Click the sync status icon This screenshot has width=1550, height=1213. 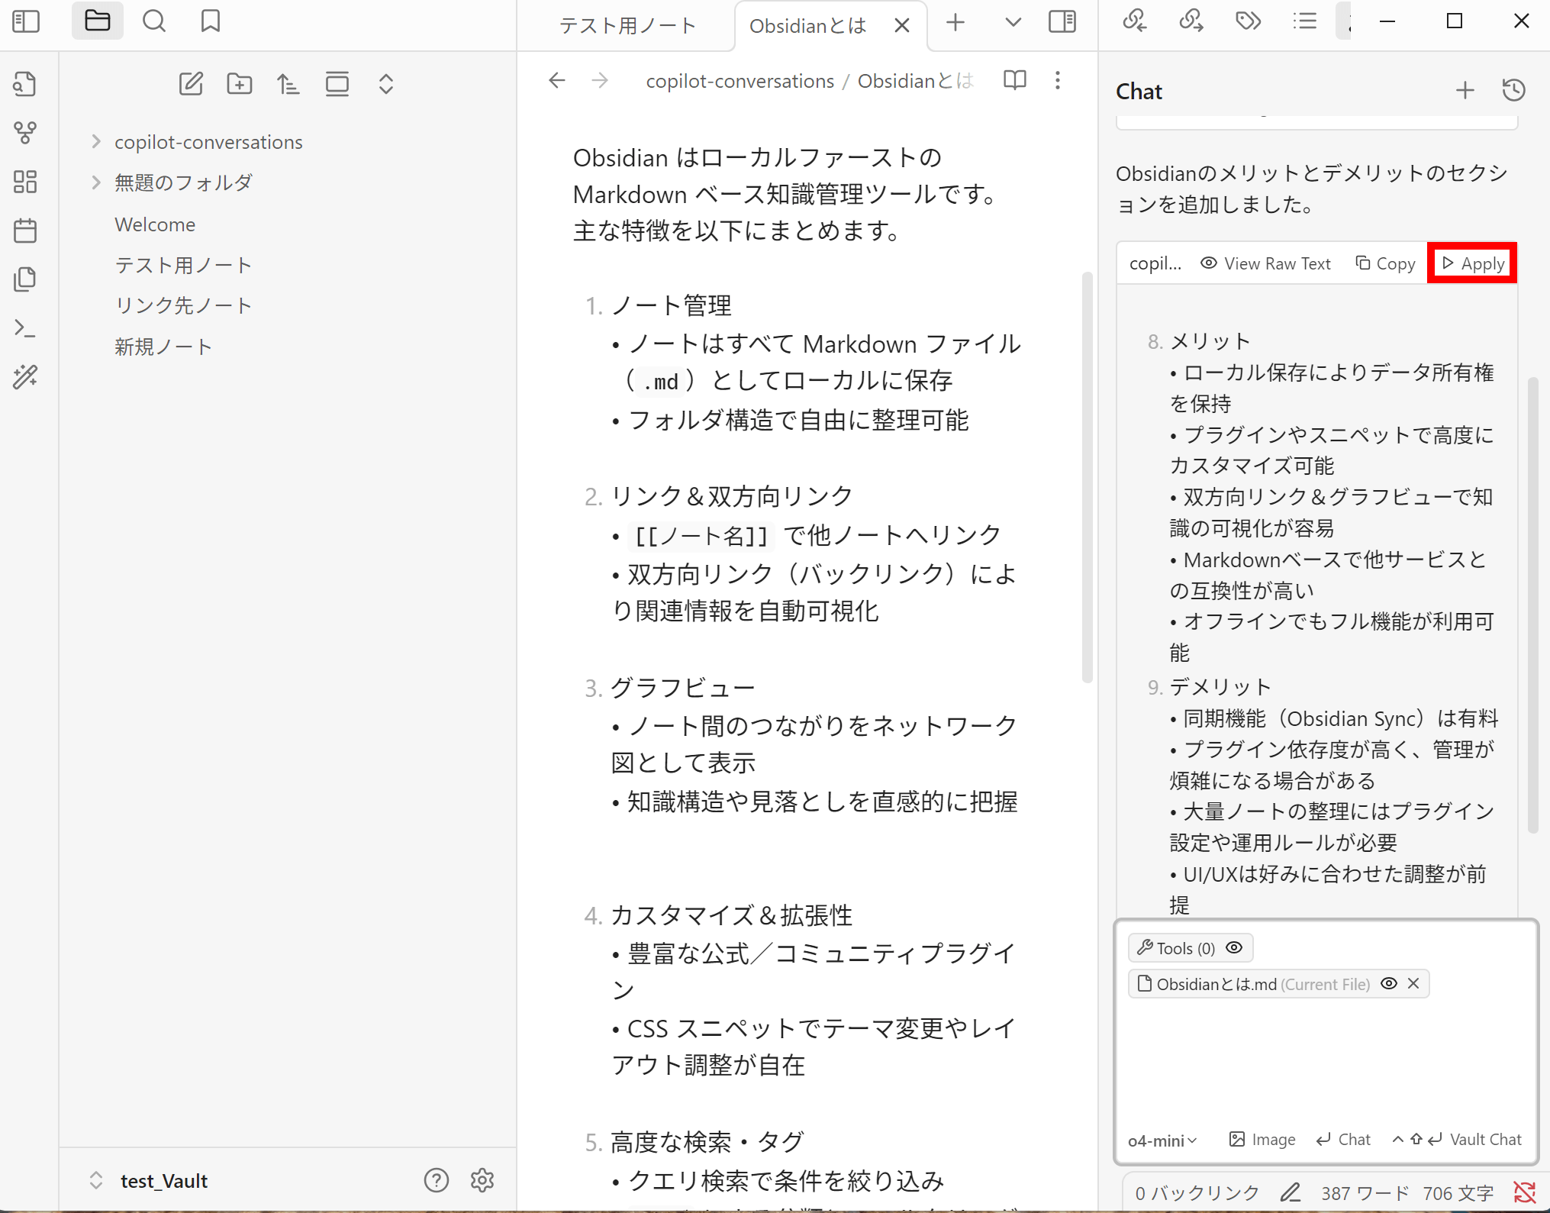coord(1525,1192)
